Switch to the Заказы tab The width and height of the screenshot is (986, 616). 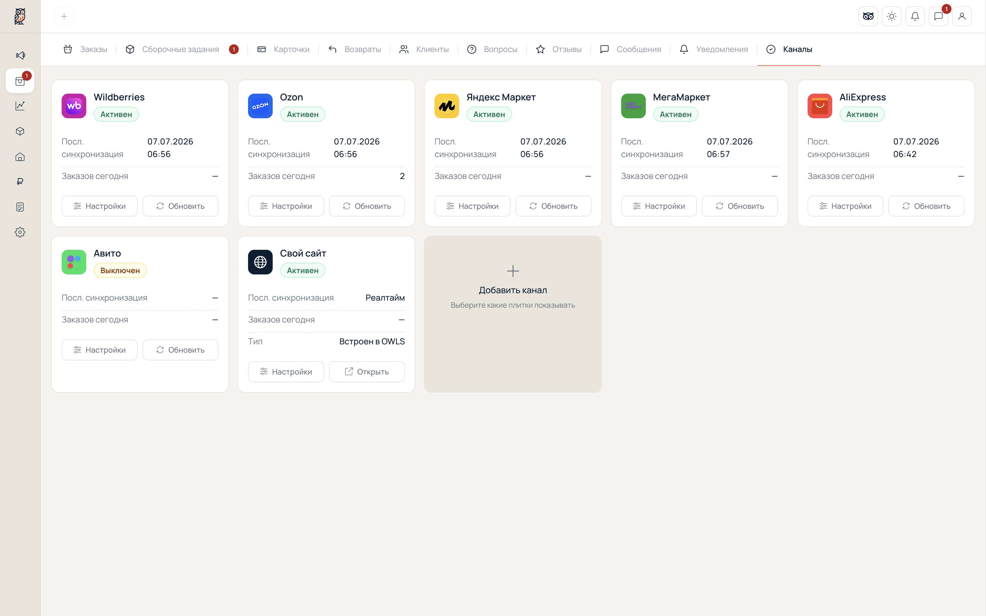tap(85, 49)
